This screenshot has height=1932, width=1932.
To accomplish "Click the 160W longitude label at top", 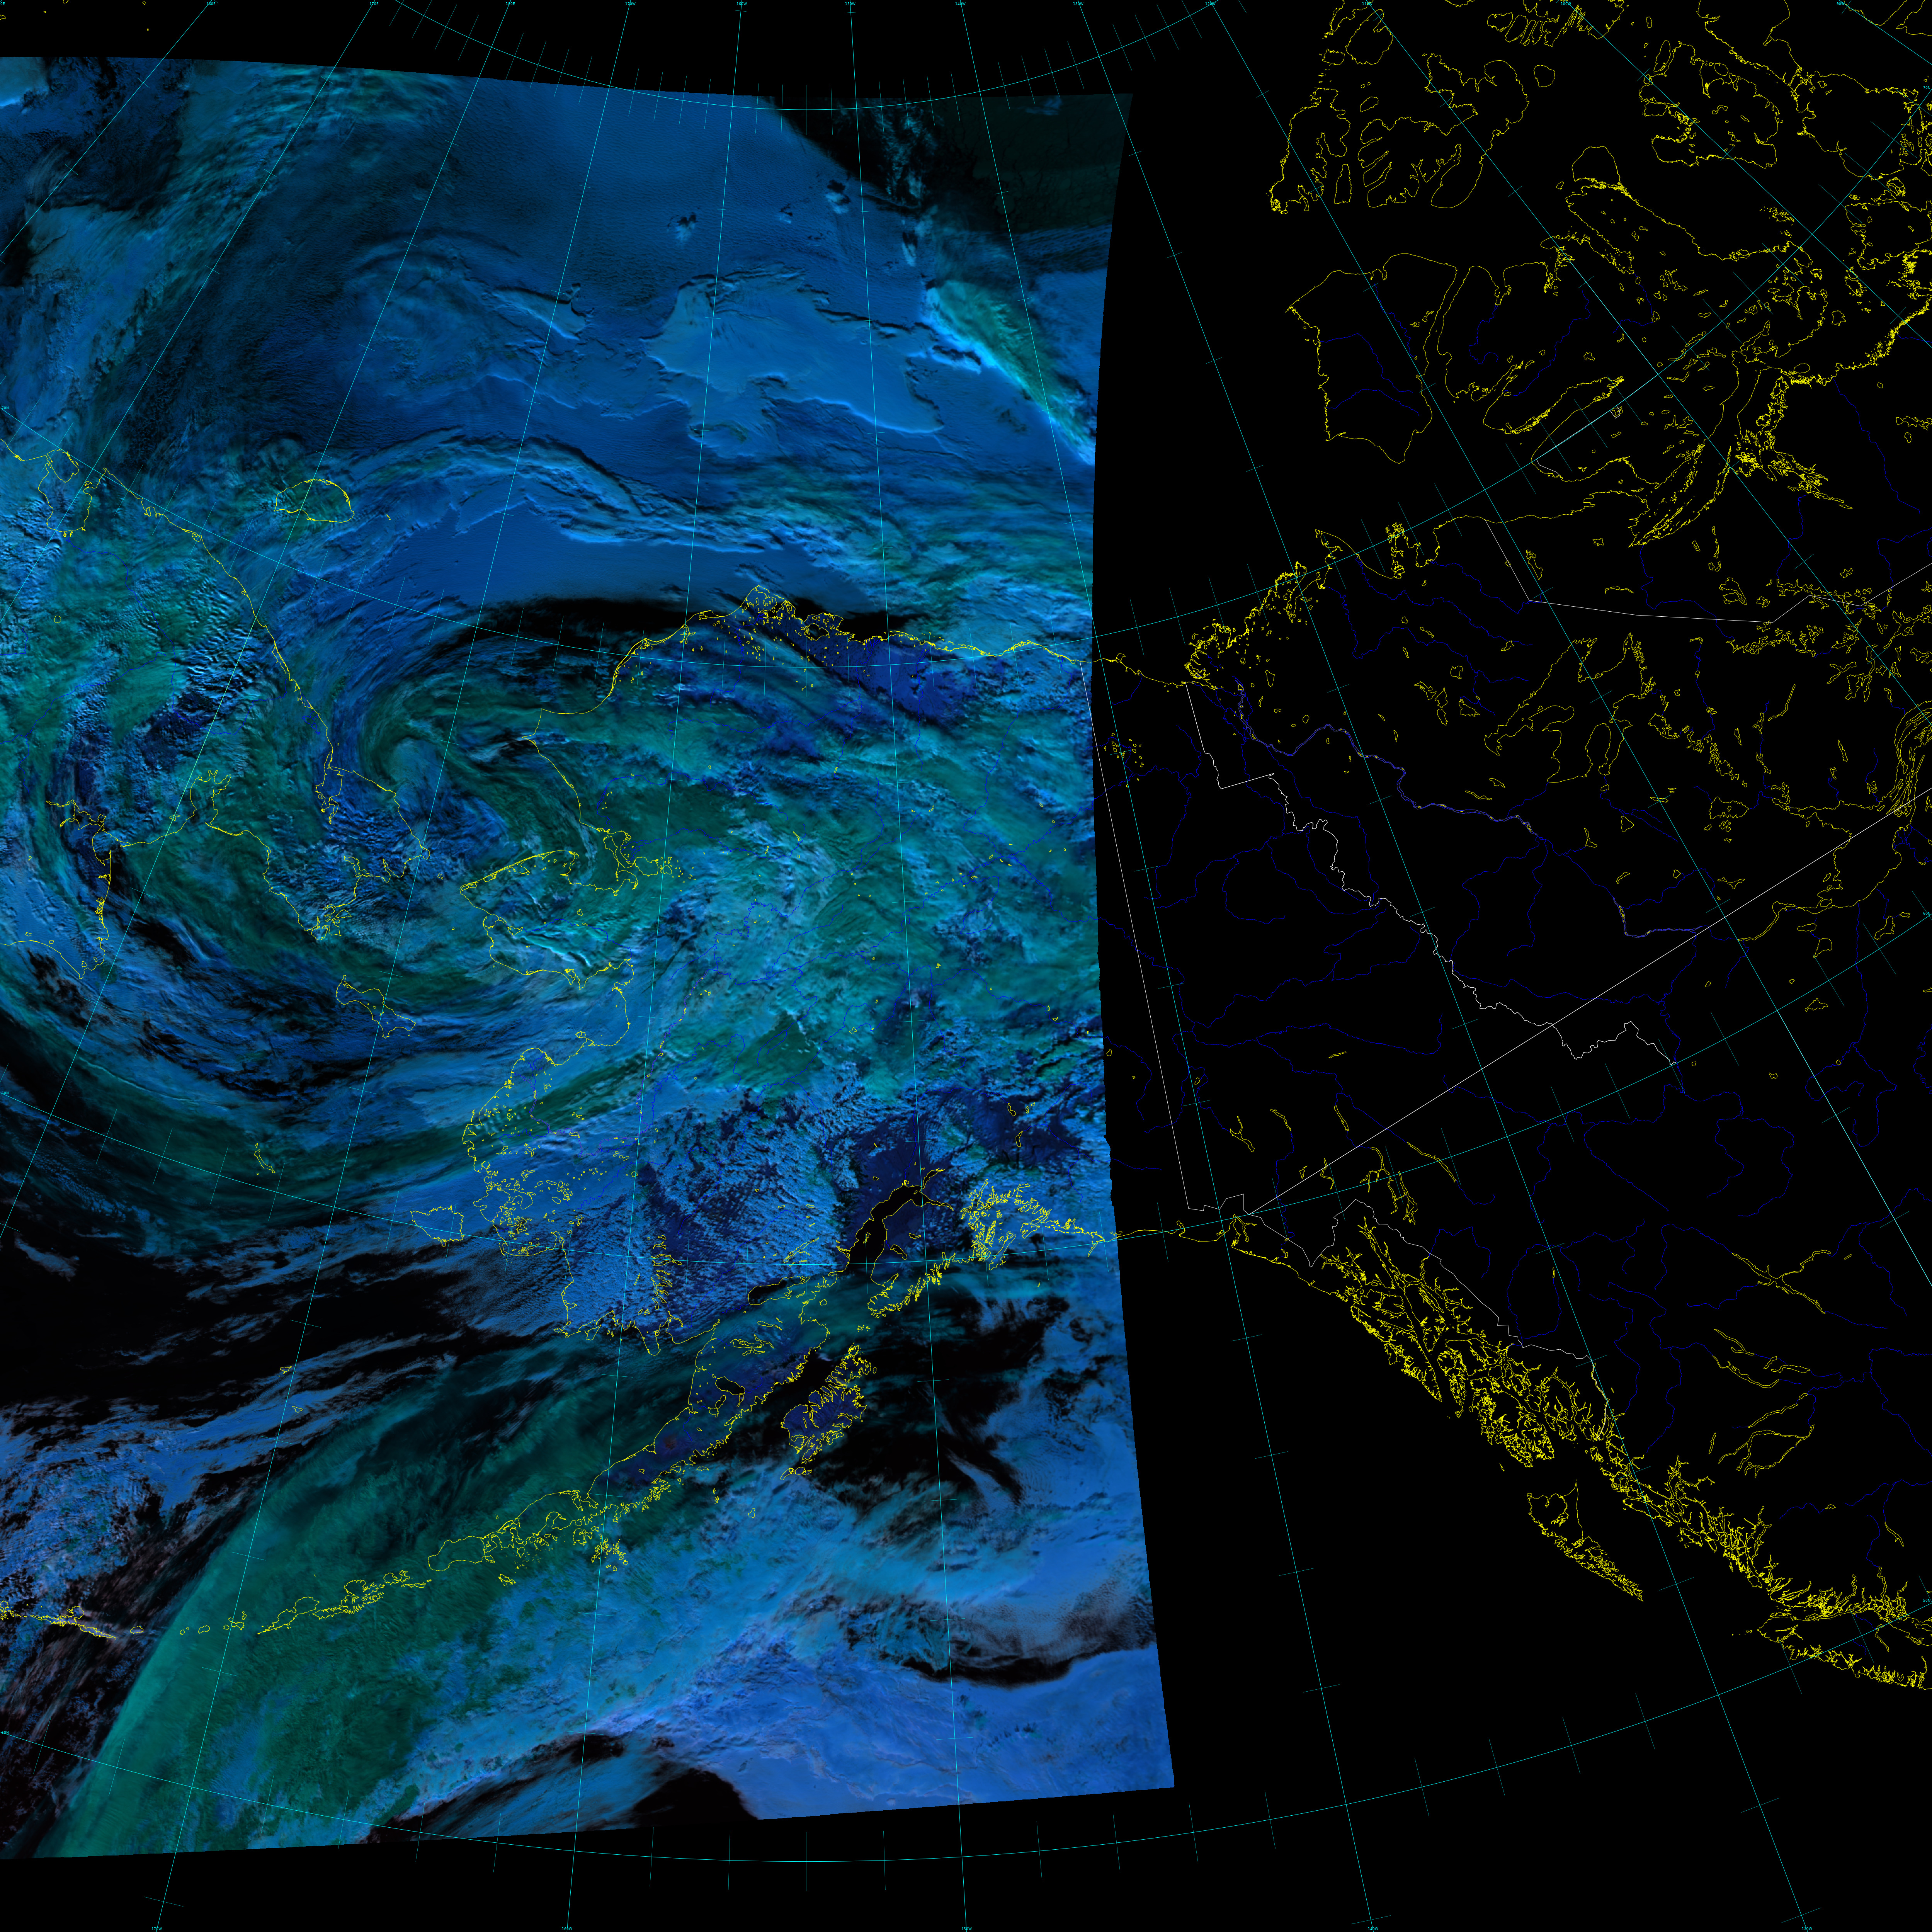I will pyautogui.click(x=741, y=3).
